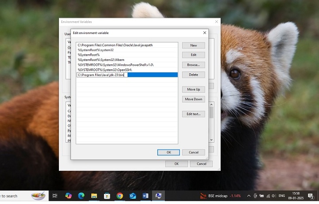This screenshot has width=319, height=204.
Task: Move the entry up with Move Up
Action: click(x=194, y=90)
